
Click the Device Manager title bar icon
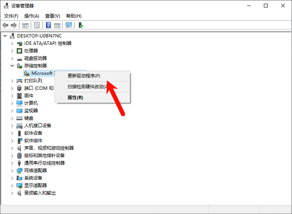(x=6, y=6)
